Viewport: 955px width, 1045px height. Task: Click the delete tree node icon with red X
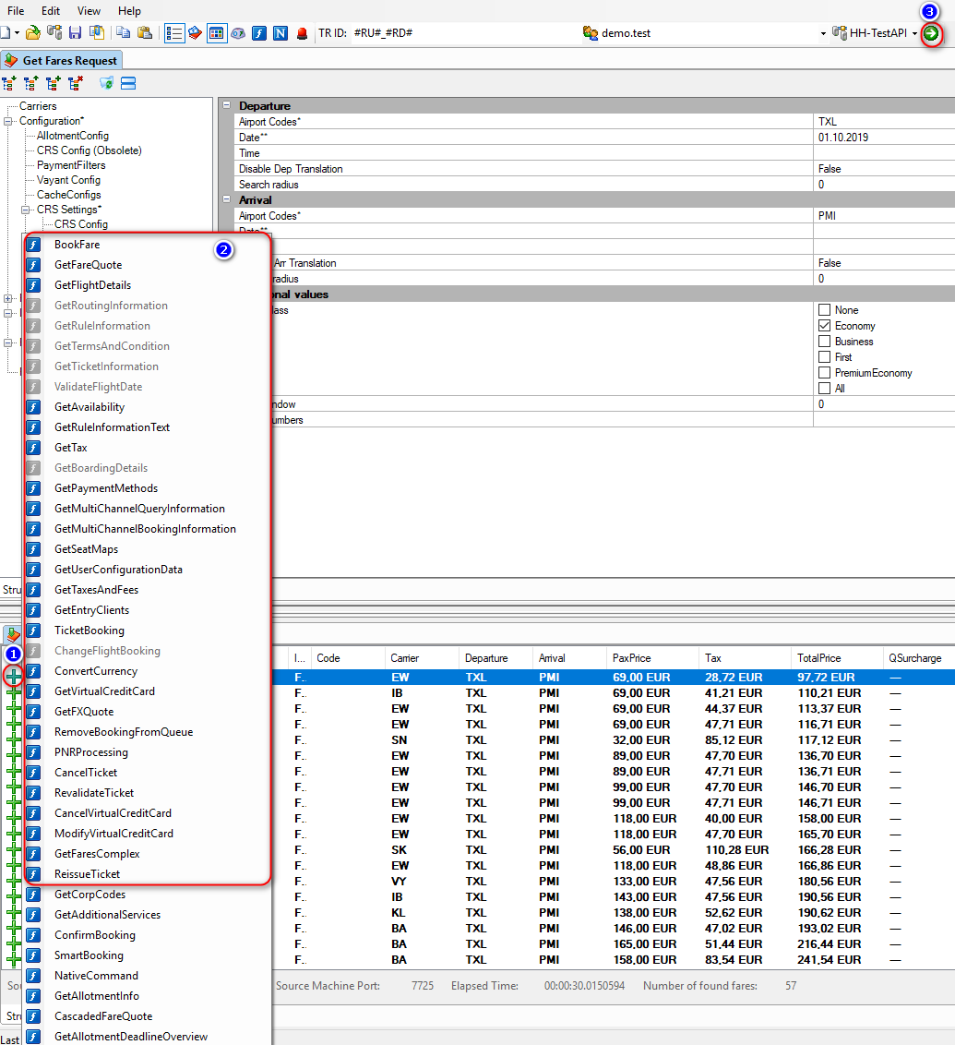(75, 83)
